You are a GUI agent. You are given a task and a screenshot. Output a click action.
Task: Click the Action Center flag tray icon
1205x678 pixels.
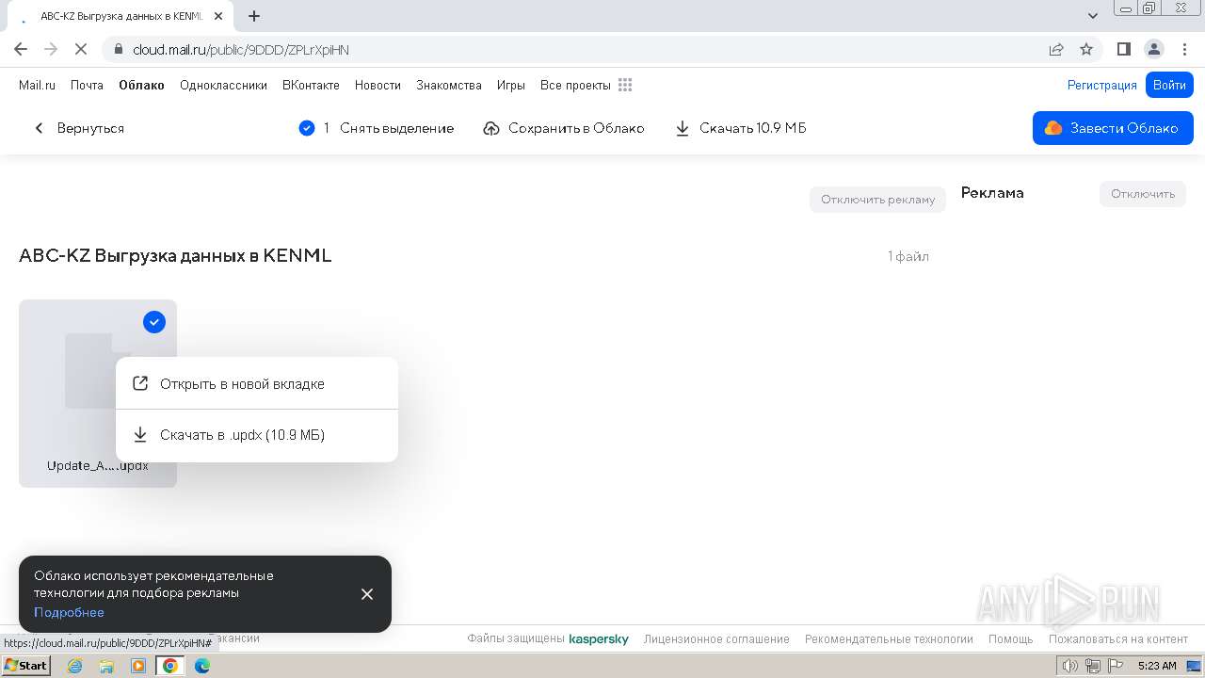pyautogui.click(x=1116, y=666)
